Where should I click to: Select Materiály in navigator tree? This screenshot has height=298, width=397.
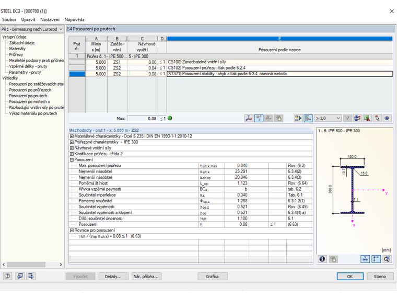(17, 49)
